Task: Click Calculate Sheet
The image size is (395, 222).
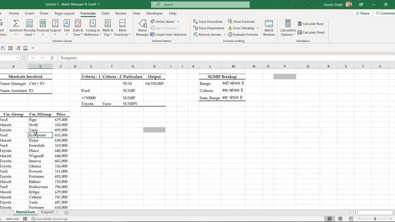Action: click(x=311, y=32)
